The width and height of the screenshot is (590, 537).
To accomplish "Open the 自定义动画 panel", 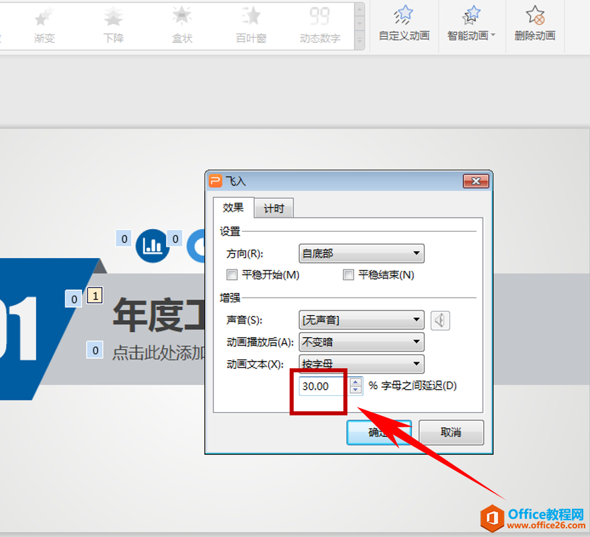I will (403, 22).
